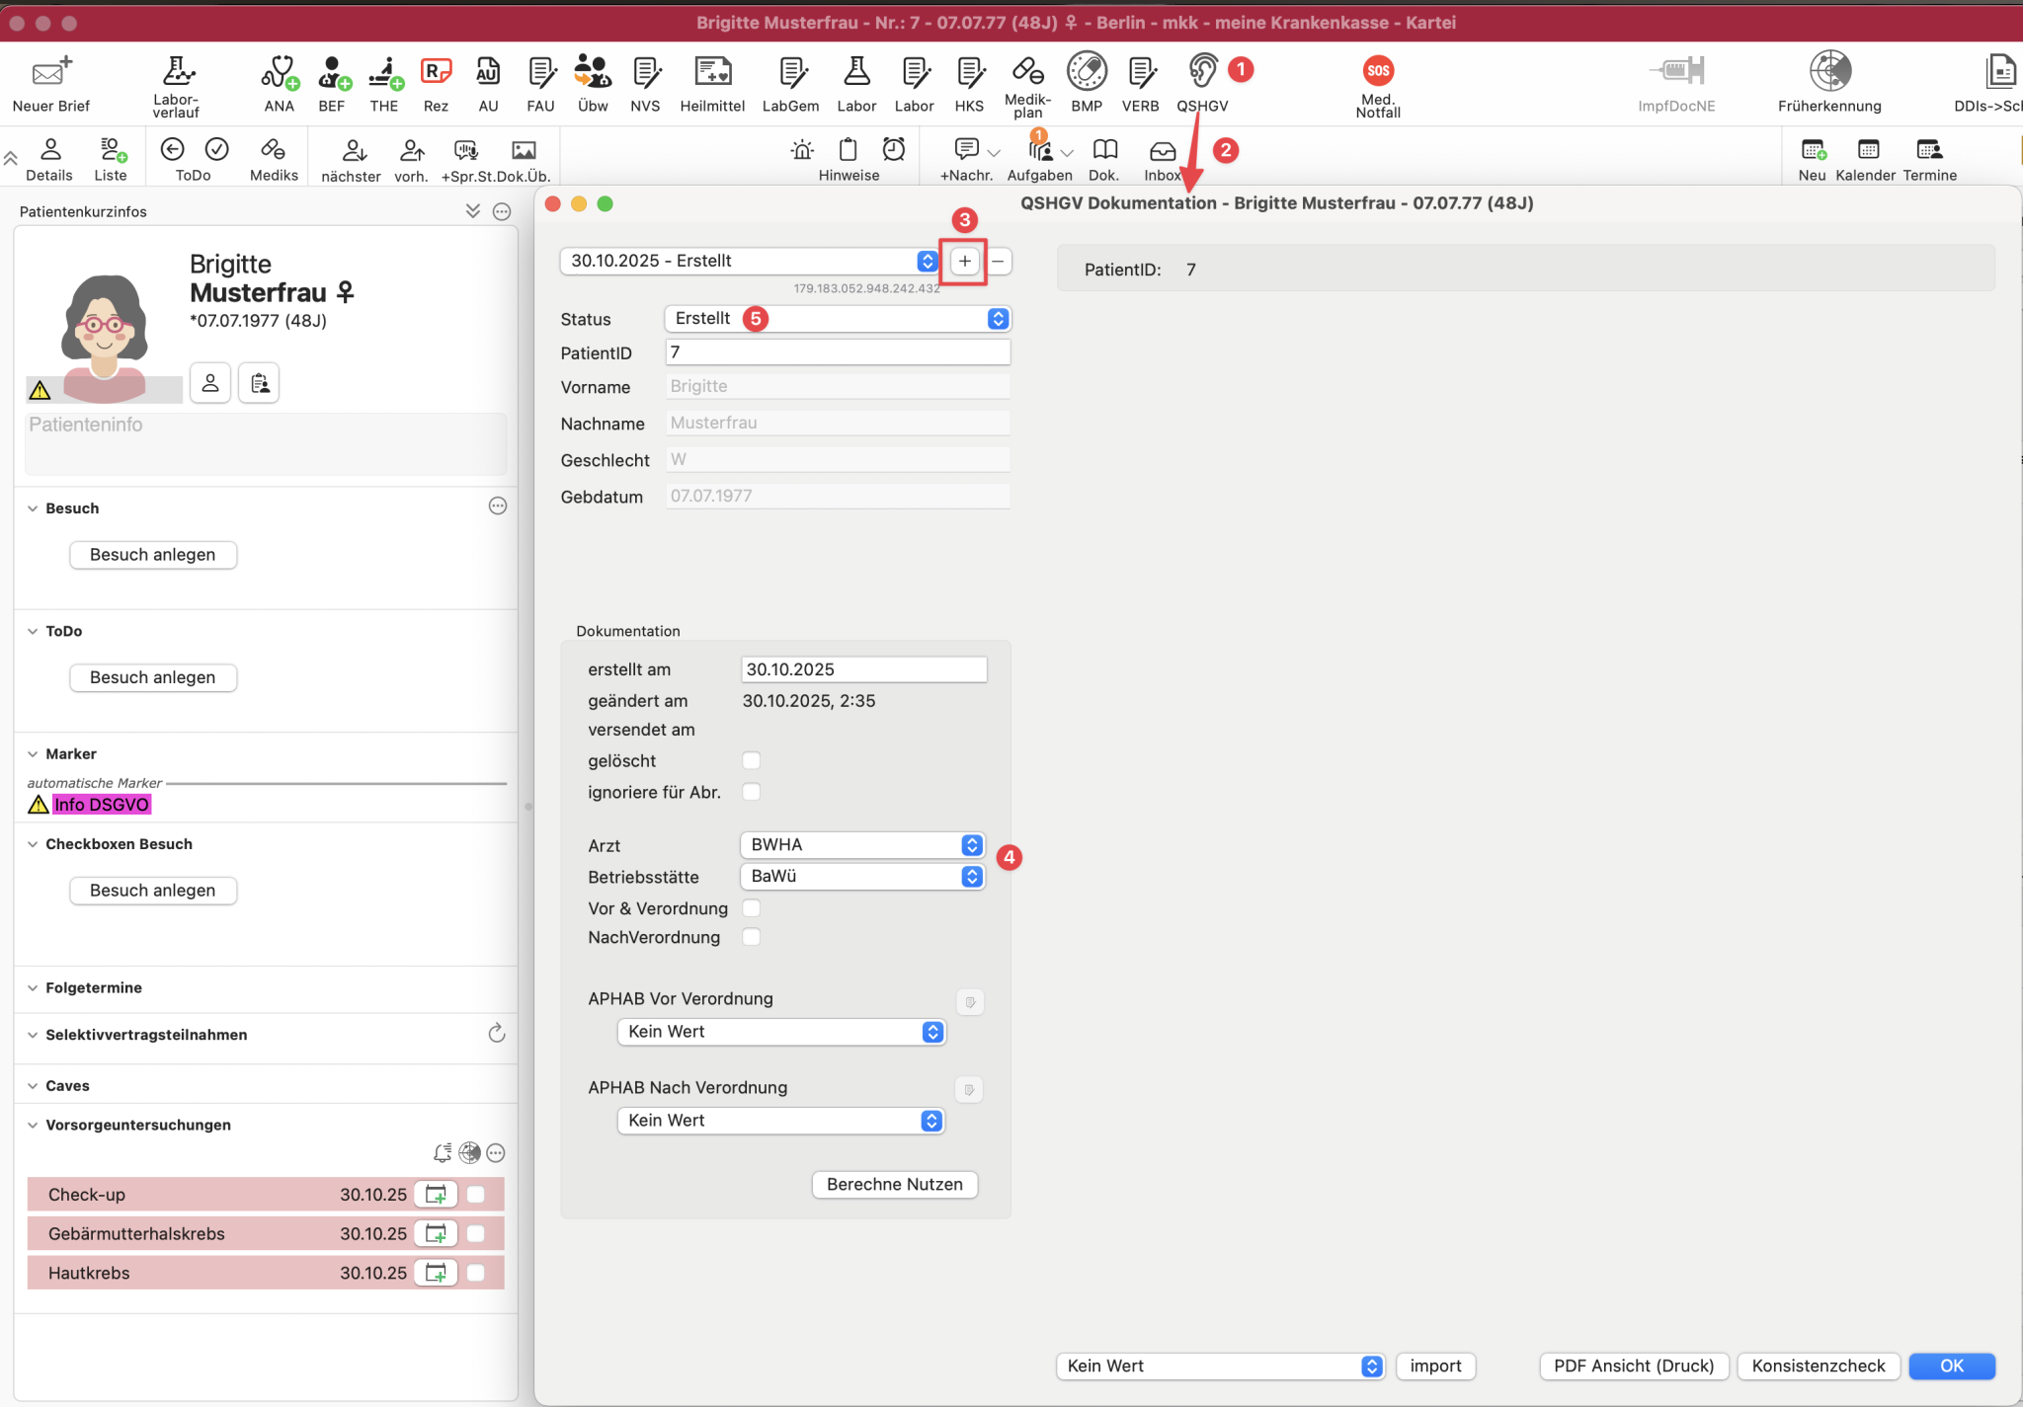Open the Termine calendar tab item

click(1928, 151)
